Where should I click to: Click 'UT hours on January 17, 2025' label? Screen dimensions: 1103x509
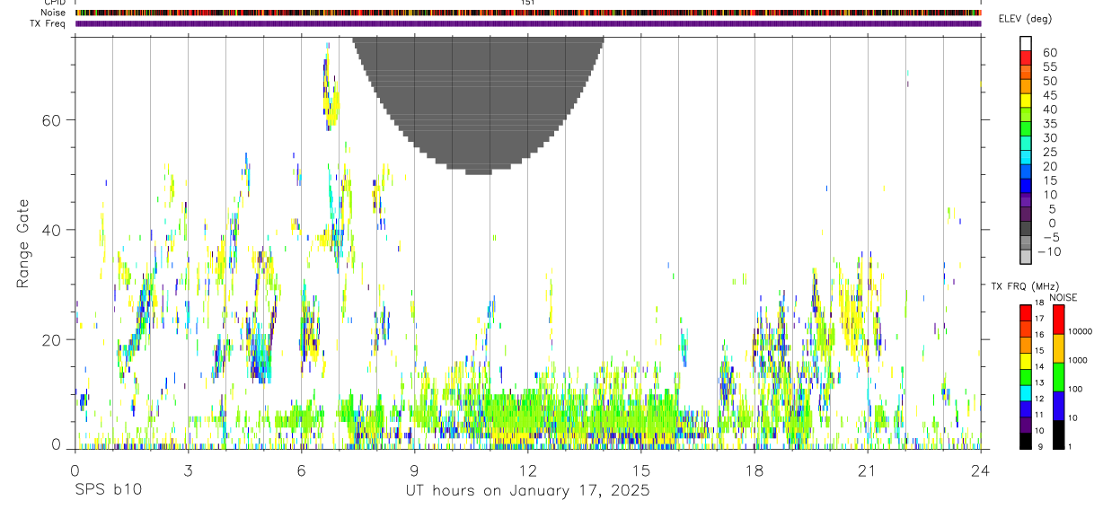pos(528,491)
